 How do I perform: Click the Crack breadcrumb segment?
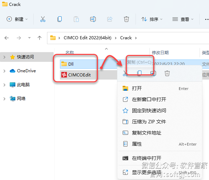[x=126, y=38]
